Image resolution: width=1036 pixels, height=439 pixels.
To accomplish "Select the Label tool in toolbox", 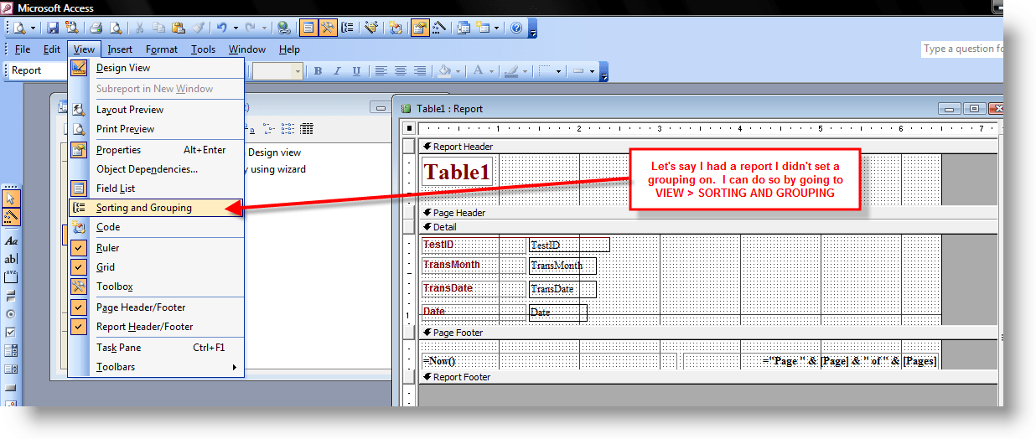I will click(11, 241).
